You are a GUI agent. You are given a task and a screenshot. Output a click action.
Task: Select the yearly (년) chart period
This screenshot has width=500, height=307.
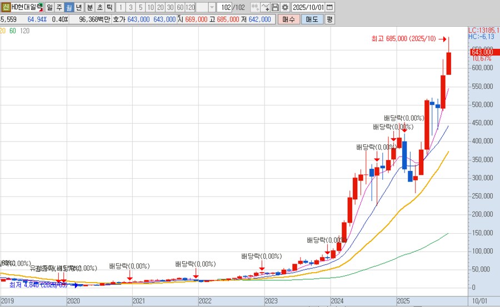point(79,8)
